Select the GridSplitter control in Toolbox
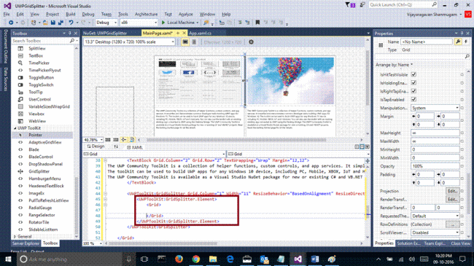This screenshot has height=266, width=474. (x=39, y=171)
